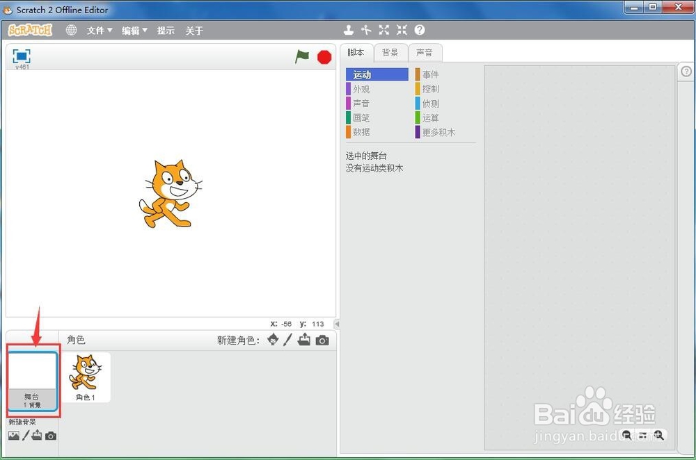Select the grow sprite tool
696x460 pixels.
(x=384, y=30)
